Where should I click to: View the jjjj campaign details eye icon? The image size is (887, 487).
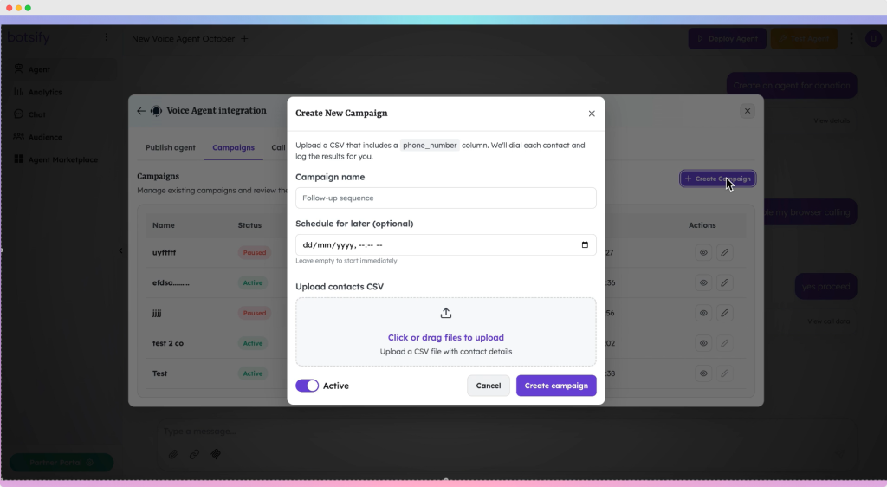(x=703, y=314)
